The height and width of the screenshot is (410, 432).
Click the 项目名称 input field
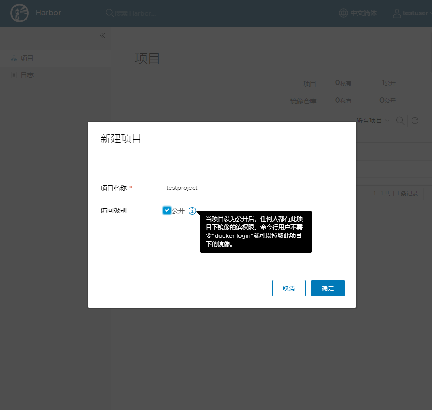click(x=232, y=188)
